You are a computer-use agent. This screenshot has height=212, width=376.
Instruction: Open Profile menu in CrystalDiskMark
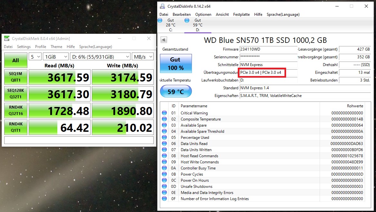(41, 46)
